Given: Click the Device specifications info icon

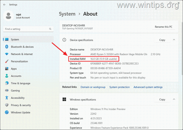Looking at the screenshot, I should (64, 40).
